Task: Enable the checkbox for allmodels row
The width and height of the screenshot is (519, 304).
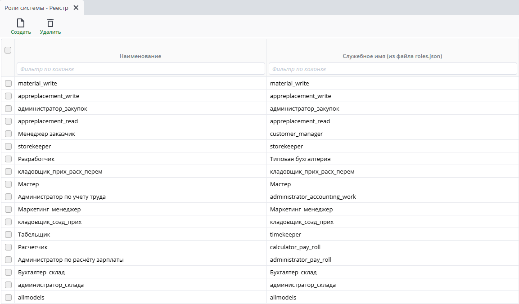Action: click(8, 298)
